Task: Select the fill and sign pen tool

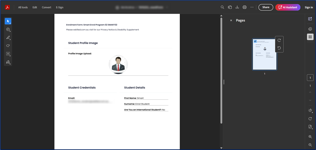Action: (8, 62)
